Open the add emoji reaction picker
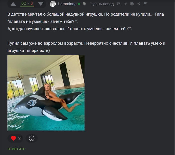Viewport: 175px width, 155px height. 32,138
